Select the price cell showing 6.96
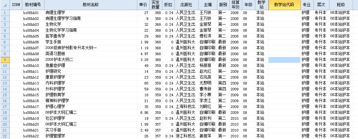 [x=143, y=113]
